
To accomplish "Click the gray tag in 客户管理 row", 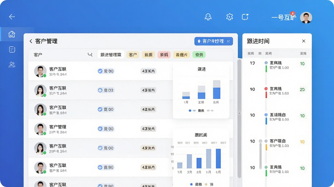I will click(x=148, y=129).
